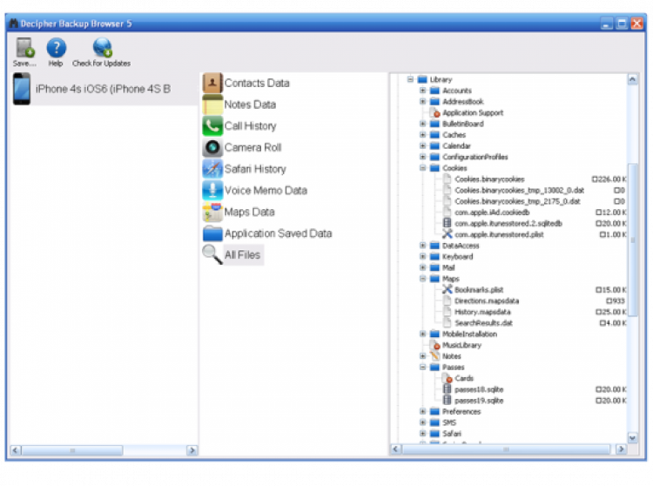Select the Keyboard folder
The image size is (653, 486).
coord(457,257)
